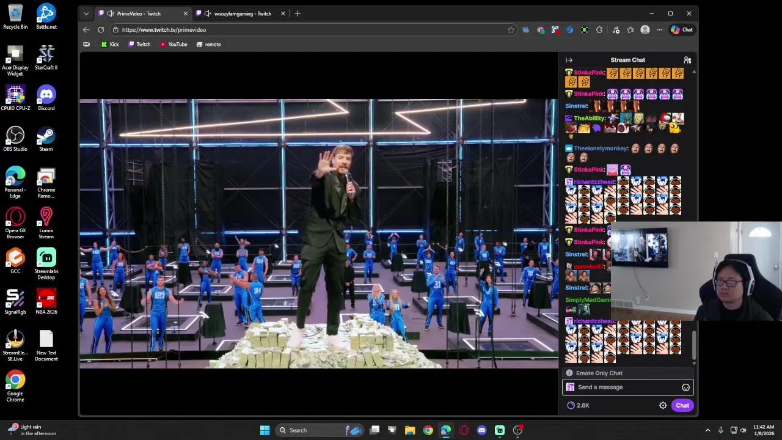The image size is (782, 440).
Task: Click the chat panel scrollbar
Action: click(x=694, y=346)
